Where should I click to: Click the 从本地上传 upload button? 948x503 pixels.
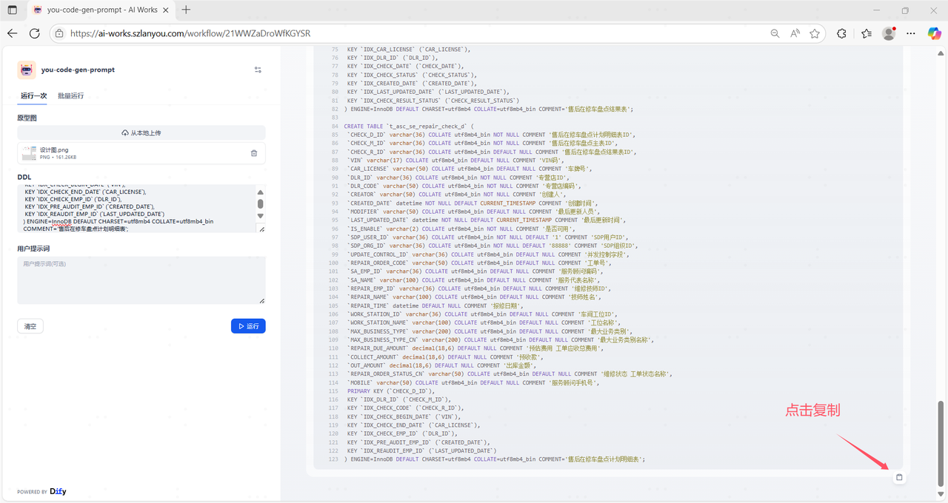coord(141,133)
